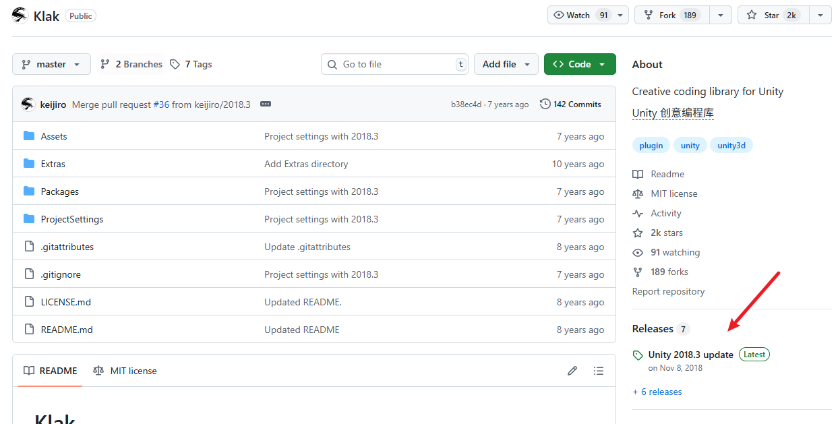840x424 pixels.
Task: Open the Assets folder icon
Action: coord(29,136)
